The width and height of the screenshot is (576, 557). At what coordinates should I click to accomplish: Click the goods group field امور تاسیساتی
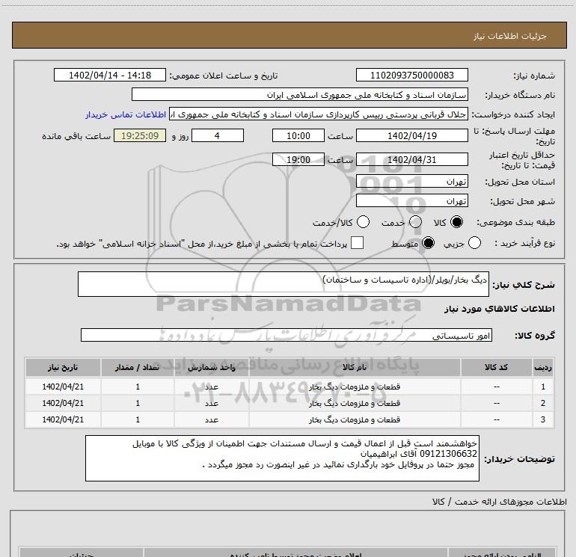point(287,335)
